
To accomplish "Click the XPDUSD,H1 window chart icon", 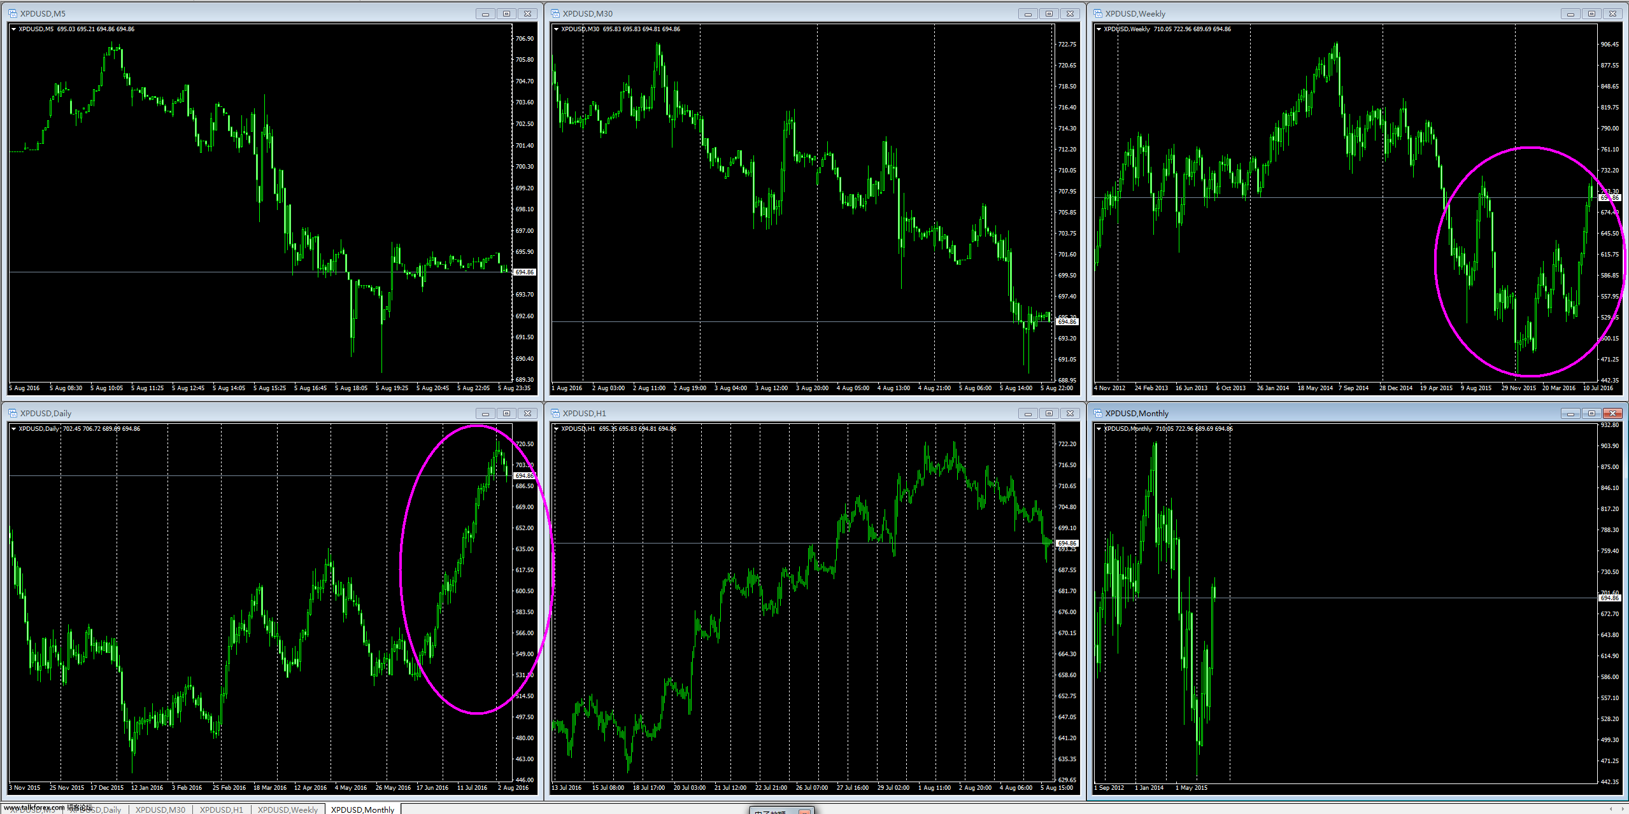I will (x=555, y=413).
